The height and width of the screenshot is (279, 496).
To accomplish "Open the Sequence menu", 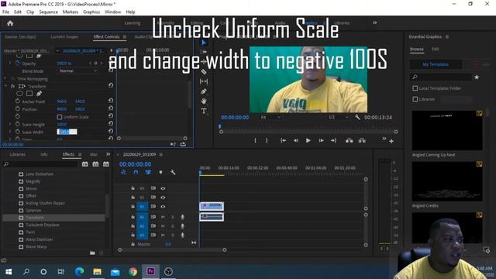I will tap(48, 12).
